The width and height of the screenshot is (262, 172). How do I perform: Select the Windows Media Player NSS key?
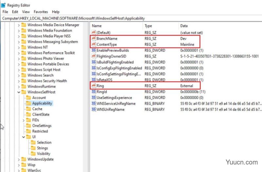pos(49,36)
